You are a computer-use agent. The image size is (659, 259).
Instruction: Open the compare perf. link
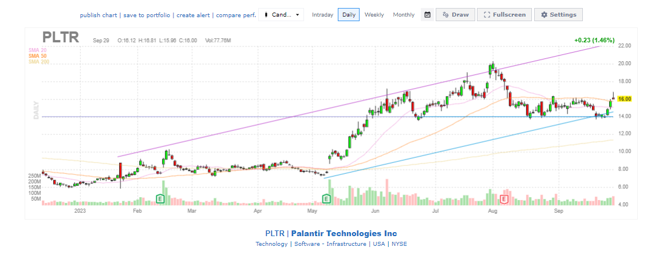(x=236, y=15)
